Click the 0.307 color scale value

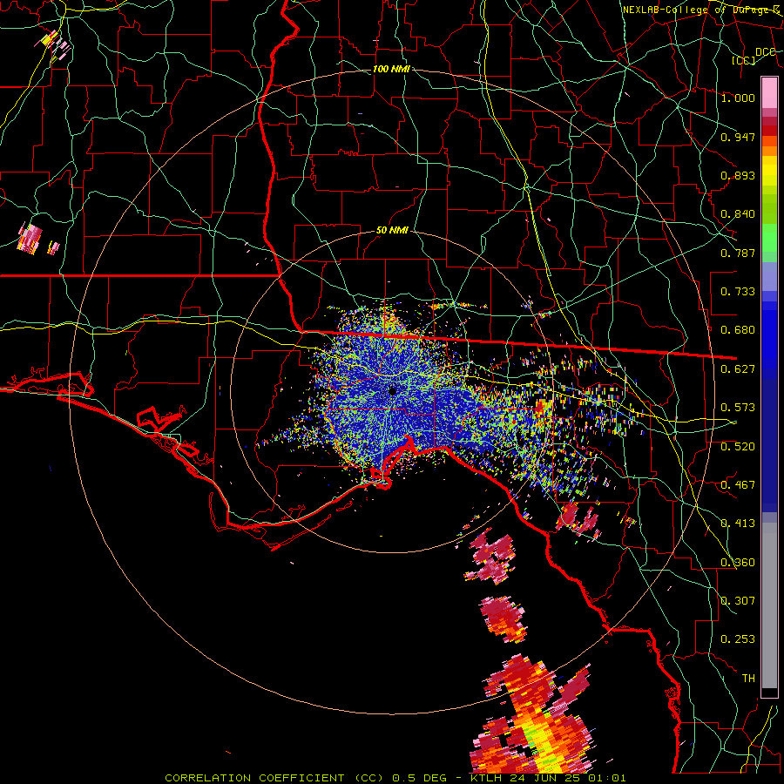pos(738,601)
